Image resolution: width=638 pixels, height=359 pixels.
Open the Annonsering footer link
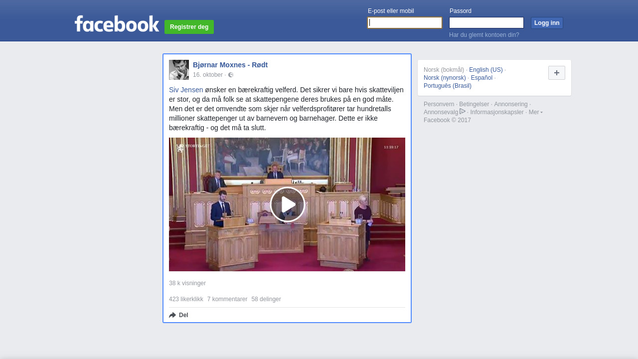click(x=511, y=104)
